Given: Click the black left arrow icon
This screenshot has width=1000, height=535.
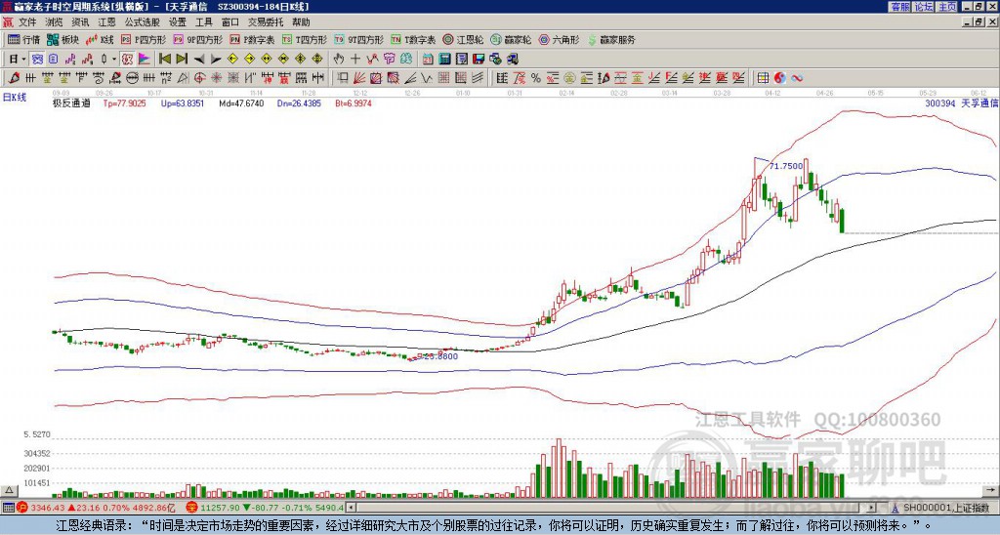Looking at the screenshot, I should pos(199,59).
